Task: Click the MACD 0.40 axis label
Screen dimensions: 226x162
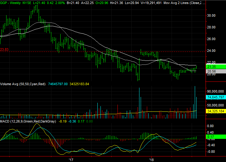Action: click(x=210, y=132)
